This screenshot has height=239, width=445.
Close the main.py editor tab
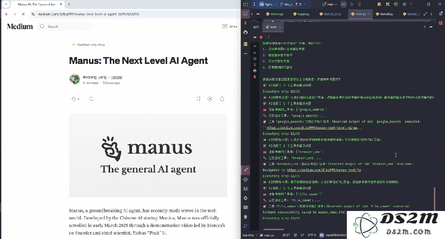369,14
